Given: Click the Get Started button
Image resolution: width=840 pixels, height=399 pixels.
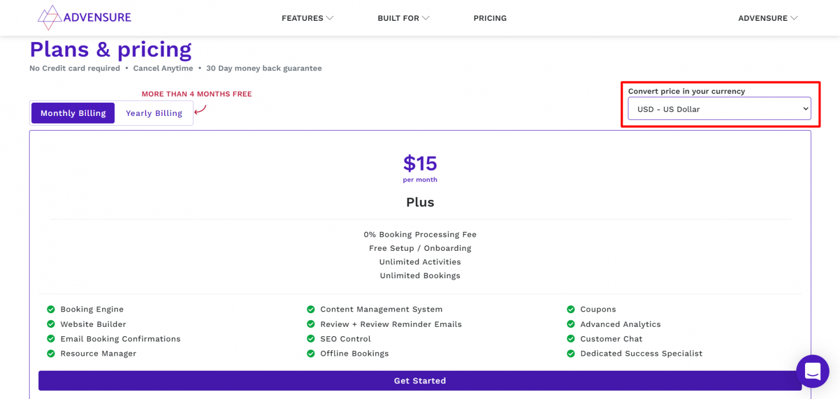Looking at the screenshot, I should [x=419, y=380].
